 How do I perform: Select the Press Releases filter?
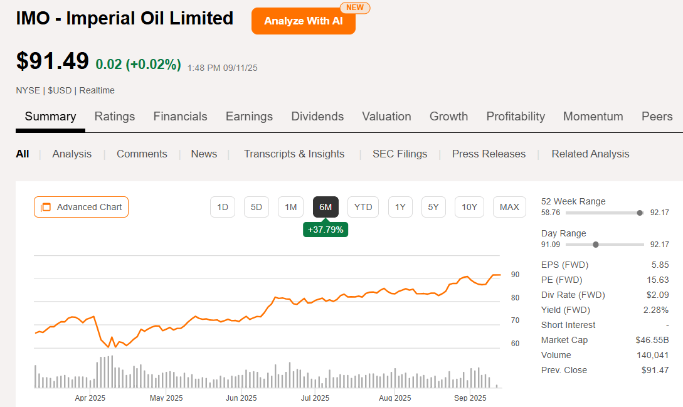coord(489,154)
